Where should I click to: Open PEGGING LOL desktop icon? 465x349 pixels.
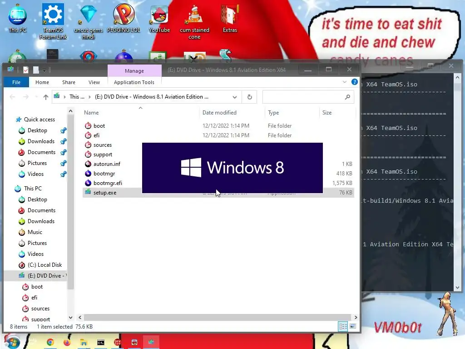coord(124,18)
